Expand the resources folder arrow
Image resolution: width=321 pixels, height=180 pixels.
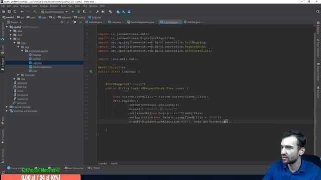coord(18,75)
